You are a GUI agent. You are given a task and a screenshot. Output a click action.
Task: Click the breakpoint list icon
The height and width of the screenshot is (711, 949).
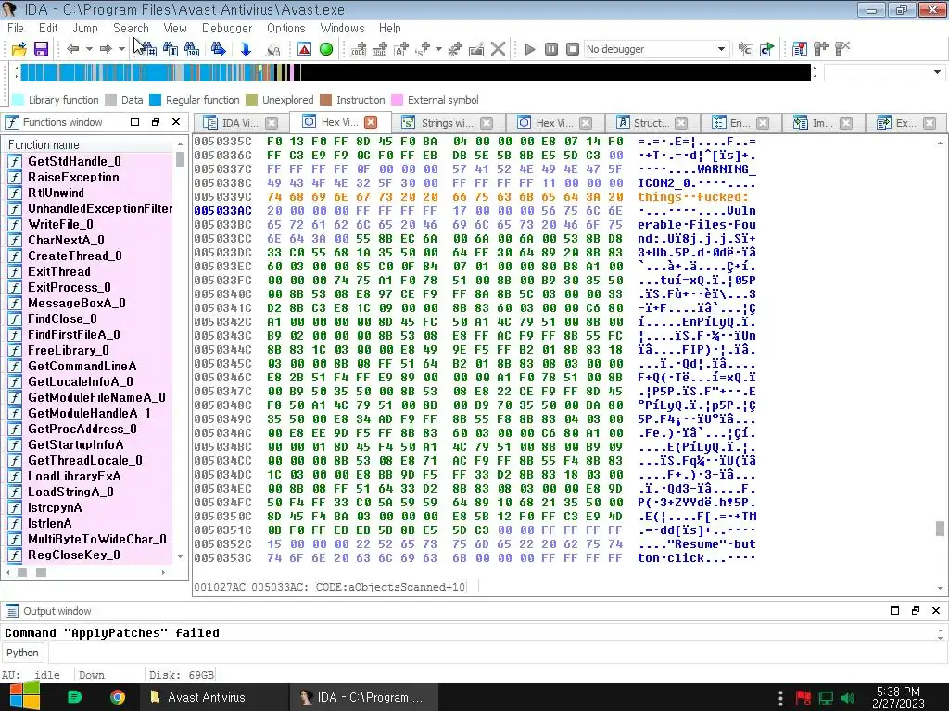click(x=800, y=49)
